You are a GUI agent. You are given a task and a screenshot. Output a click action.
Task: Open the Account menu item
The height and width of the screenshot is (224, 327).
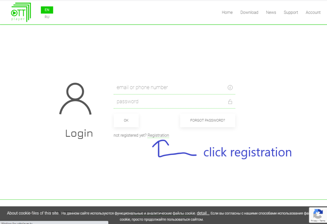(313, 12)
